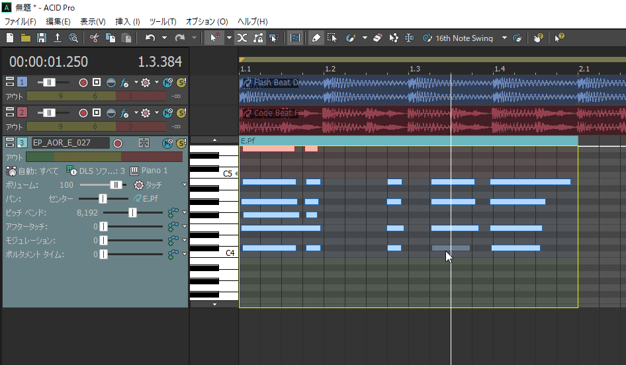Click track 2 number button

coord(22,112)
